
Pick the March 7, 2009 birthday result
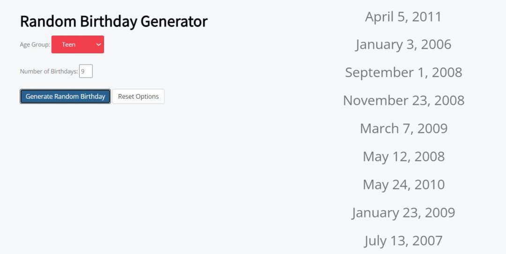click(x=403, y=129)
